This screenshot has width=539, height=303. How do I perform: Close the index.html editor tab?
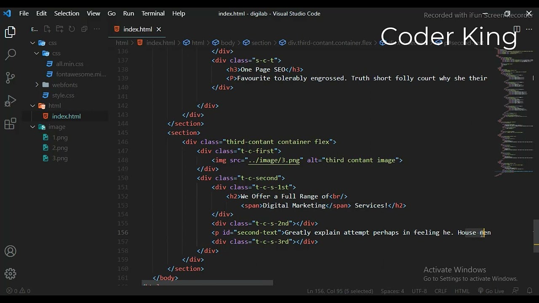(159, 29)
